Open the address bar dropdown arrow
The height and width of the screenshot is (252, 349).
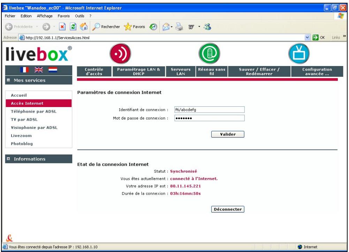pos(308,38)
